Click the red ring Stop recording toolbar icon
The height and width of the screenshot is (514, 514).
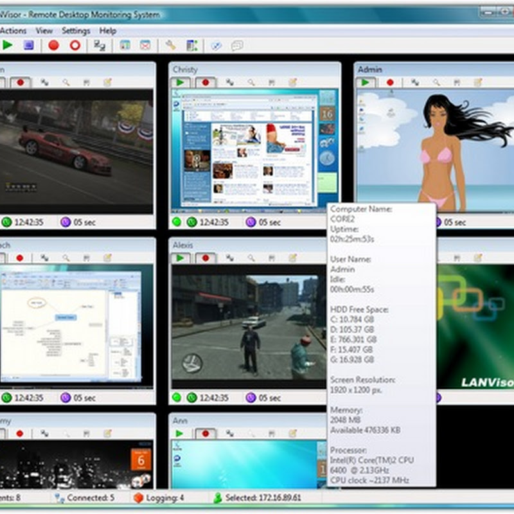click(x=75, y=45)
